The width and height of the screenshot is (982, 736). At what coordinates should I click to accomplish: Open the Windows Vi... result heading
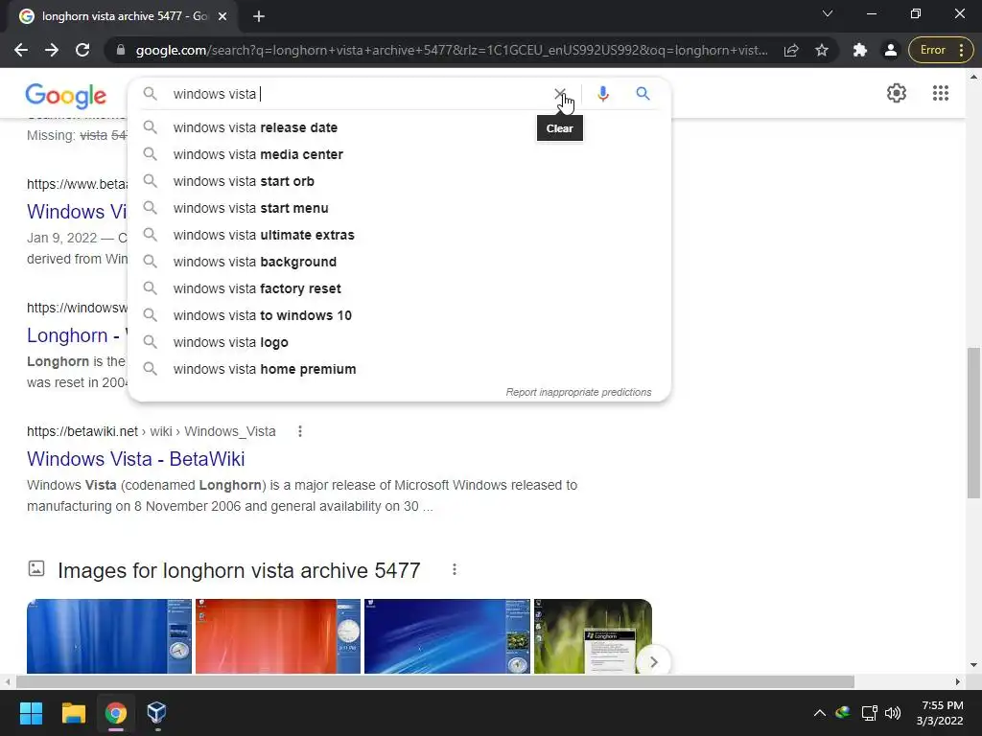click(x=77, y=212)
